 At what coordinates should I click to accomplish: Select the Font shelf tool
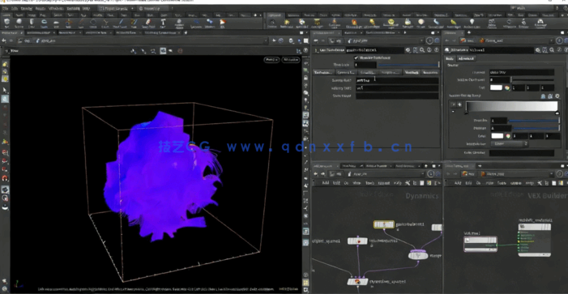coord(163,23)
